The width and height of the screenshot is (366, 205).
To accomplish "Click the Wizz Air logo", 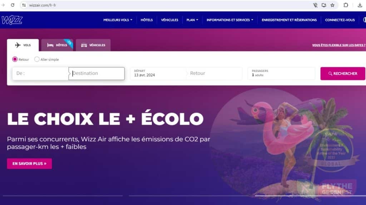I will 12,20.
